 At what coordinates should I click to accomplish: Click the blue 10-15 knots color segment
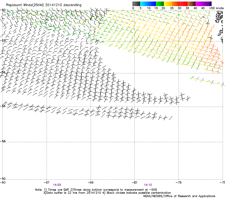[x=152, y=4]
